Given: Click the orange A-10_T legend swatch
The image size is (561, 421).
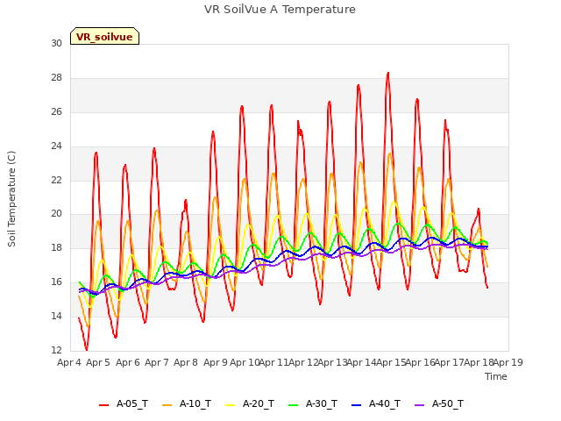Looking at the screenshot, I should [x=167, y=405].
